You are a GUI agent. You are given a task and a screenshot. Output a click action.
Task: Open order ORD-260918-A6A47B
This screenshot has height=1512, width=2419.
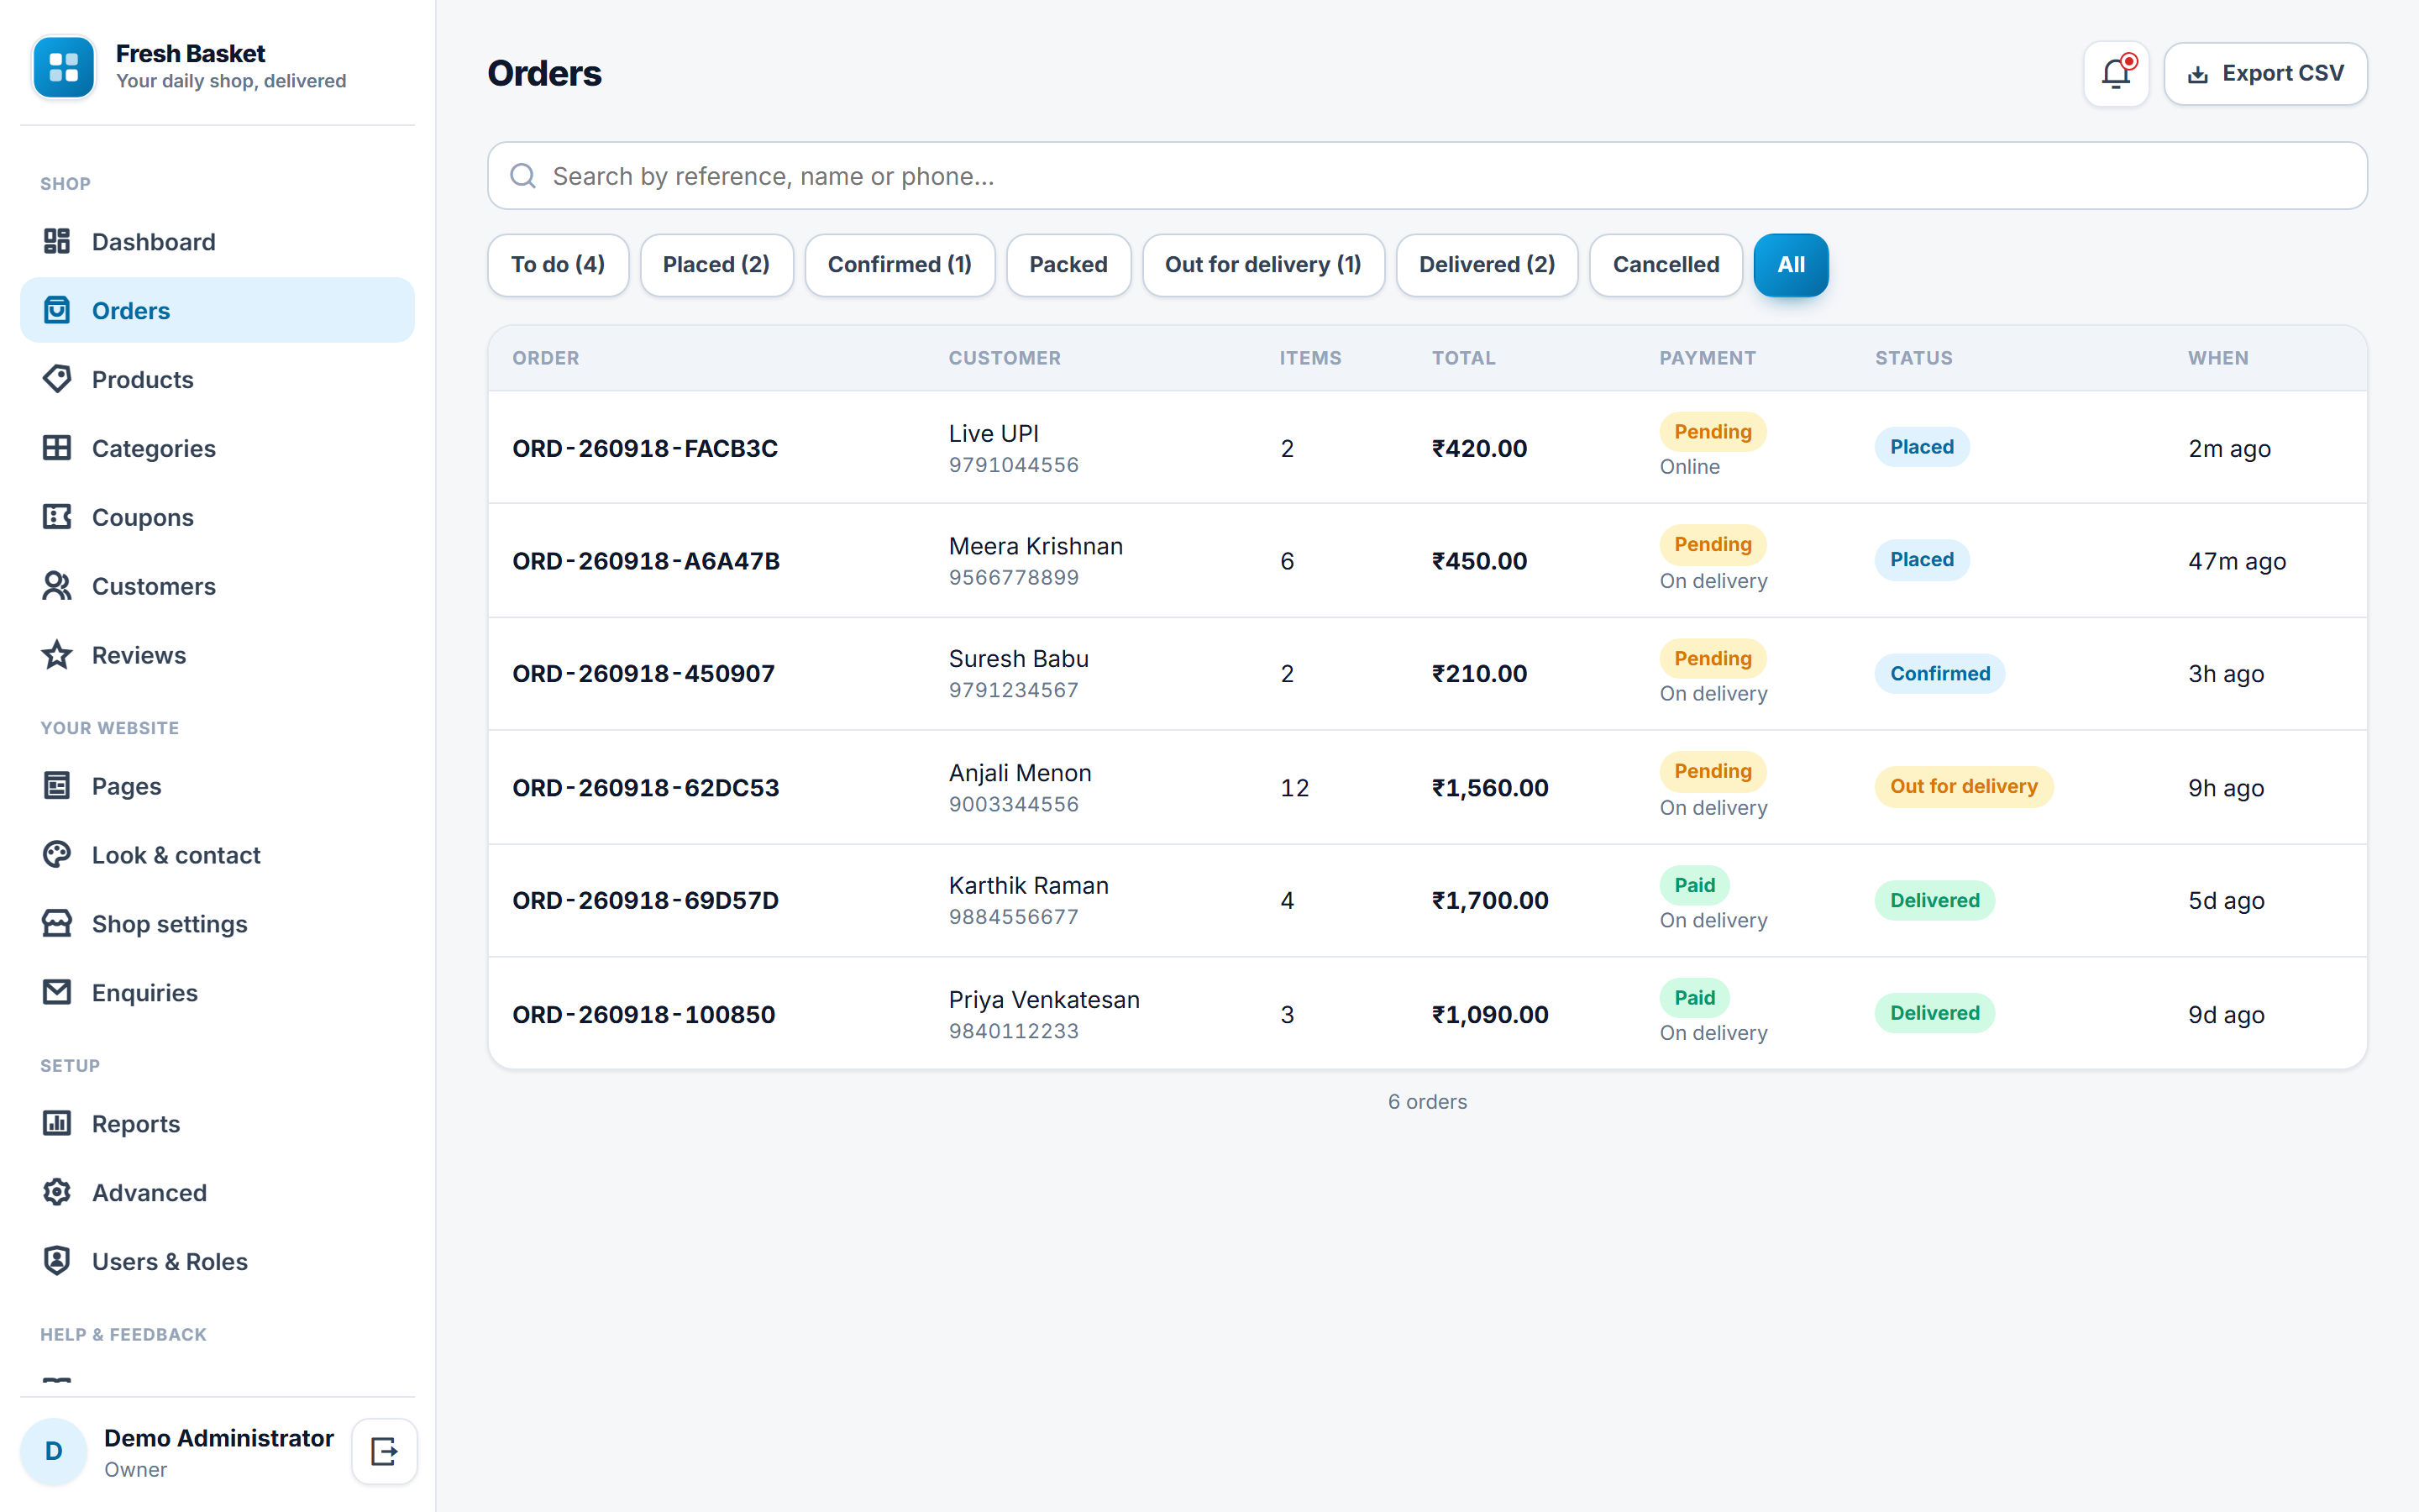[x=1427, y=561]
